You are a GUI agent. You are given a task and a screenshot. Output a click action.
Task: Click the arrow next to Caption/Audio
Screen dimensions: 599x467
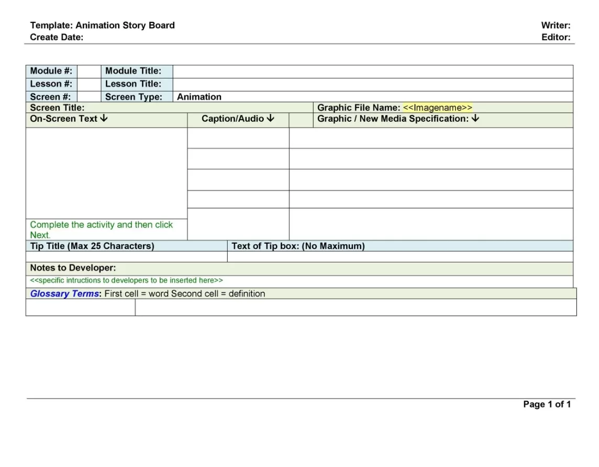pos(270,119)
